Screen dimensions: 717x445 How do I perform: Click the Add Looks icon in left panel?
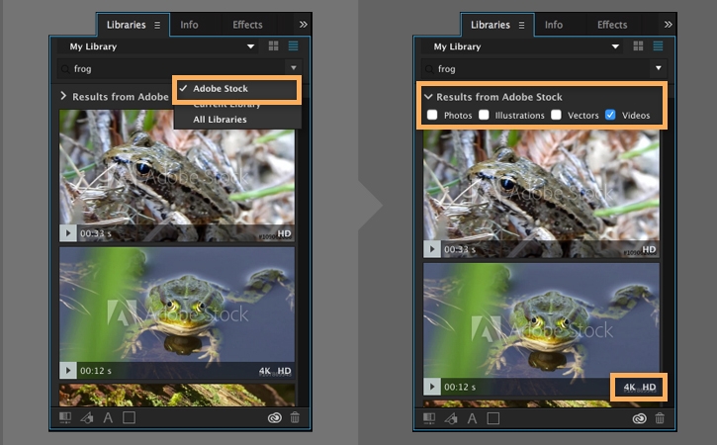coord(86,417)
